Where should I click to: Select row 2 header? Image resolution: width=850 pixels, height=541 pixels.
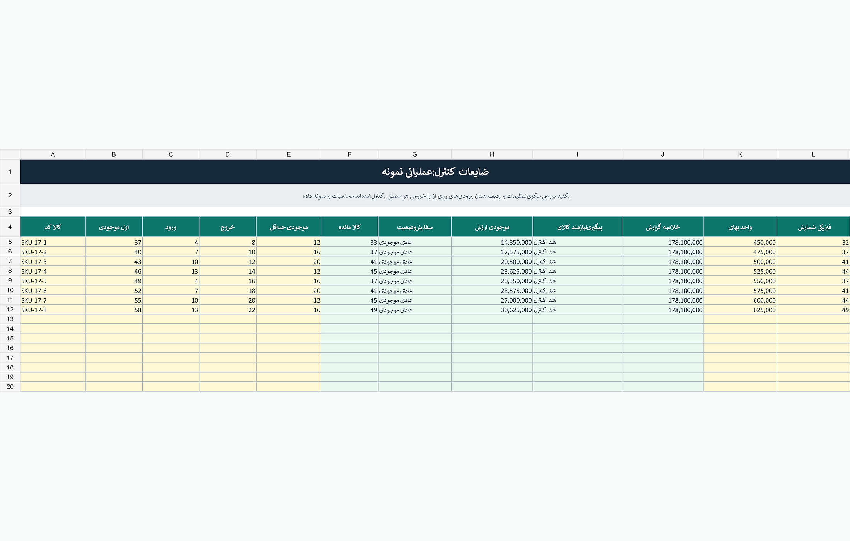(x=10, y=195)
